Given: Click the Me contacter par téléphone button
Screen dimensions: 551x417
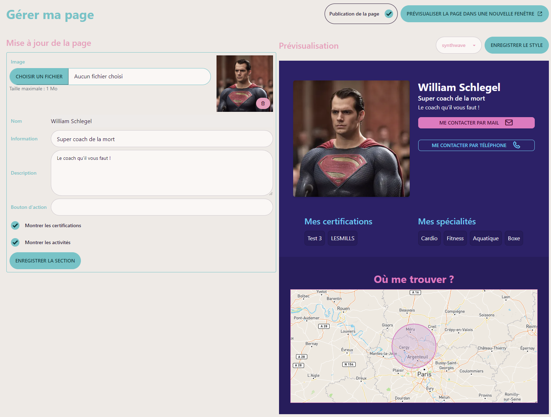Looking at the screenshot, I should 476,145.
